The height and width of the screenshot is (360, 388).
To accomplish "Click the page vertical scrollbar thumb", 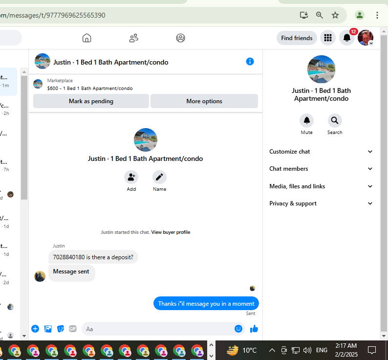I will tap(384, 183).
